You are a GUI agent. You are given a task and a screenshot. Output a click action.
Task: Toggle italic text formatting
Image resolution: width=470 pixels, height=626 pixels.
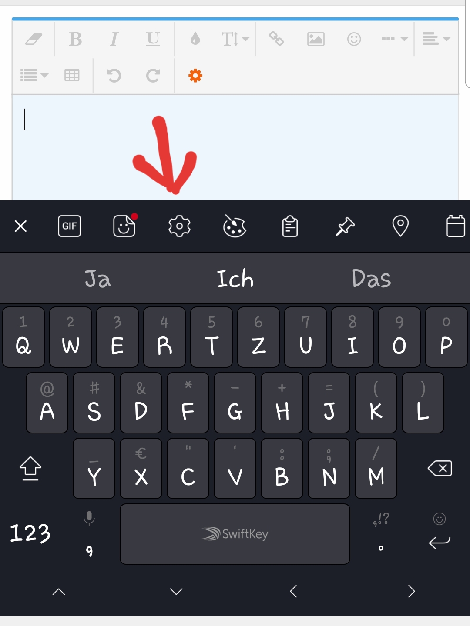point(114,39)
